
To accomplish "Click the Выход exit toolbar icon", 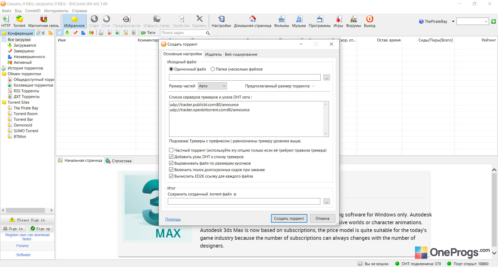I will pyautogui.click(x=370, y=21).
